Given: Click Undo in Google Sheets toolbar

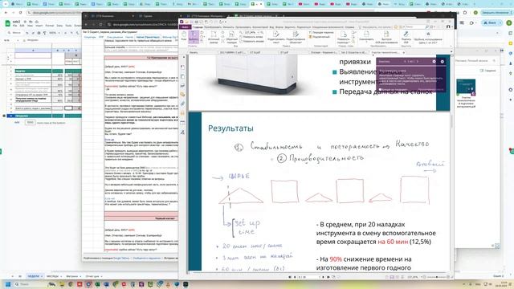Looking at the screenshot, I should point(27,33).
